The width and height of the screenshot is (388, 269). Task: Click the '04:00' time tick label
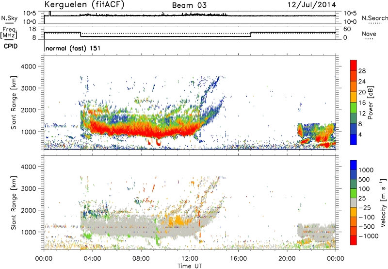(x=92, y=259)
